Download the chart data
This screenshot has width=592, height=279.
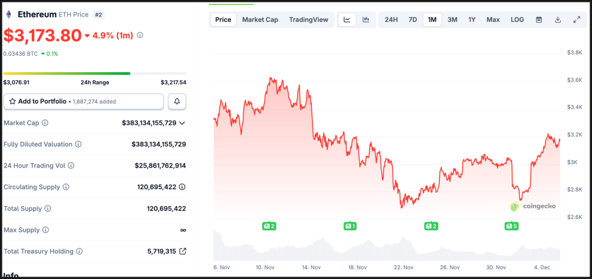558,20
